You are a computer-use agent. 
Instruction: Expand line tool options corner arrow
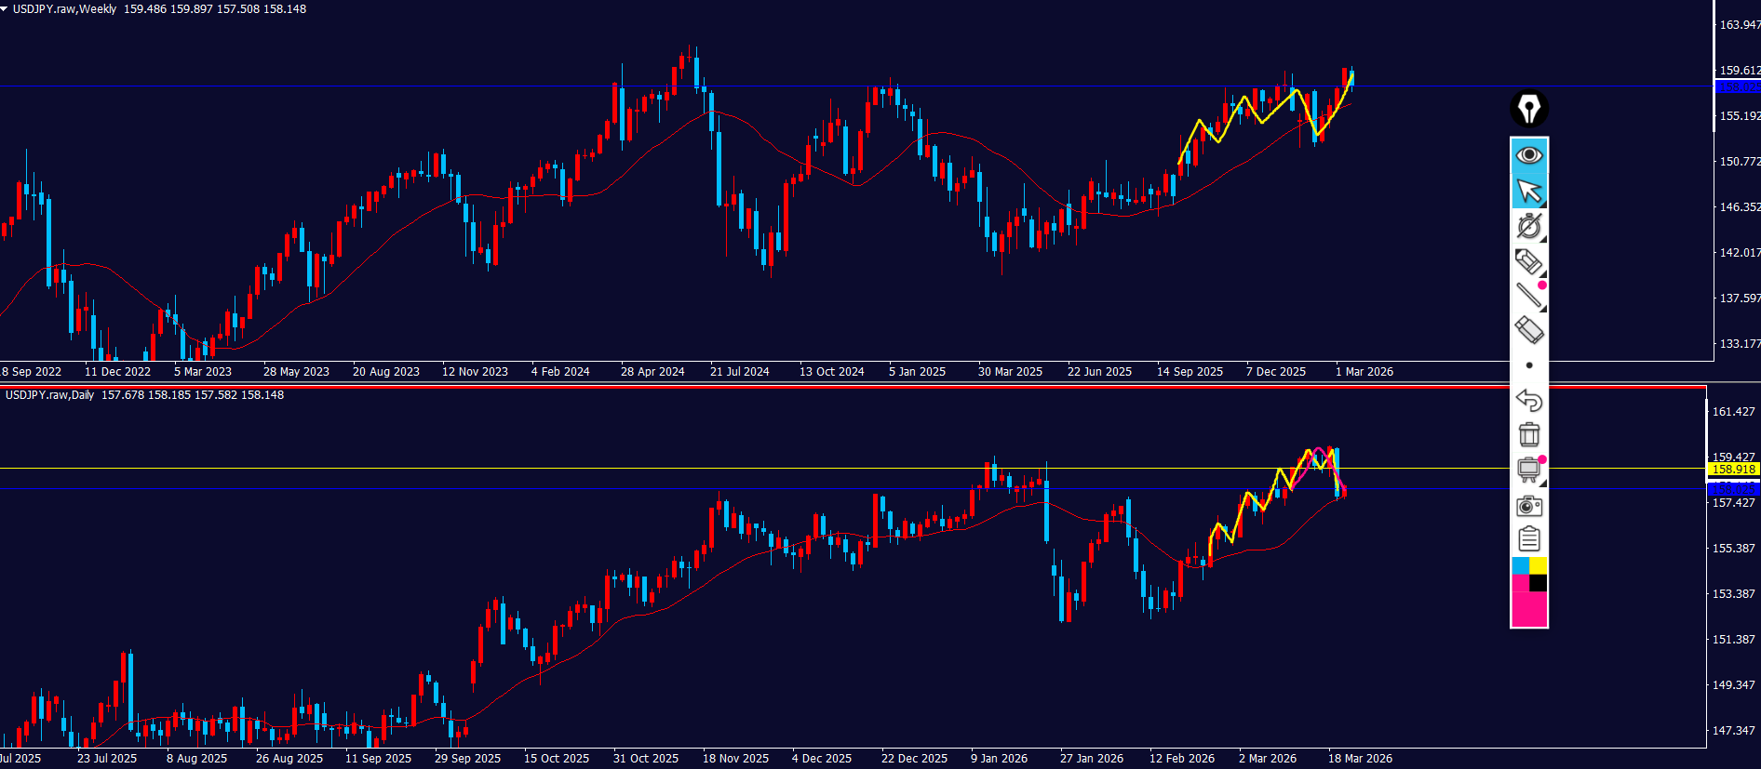click(x=1542, y=310)
